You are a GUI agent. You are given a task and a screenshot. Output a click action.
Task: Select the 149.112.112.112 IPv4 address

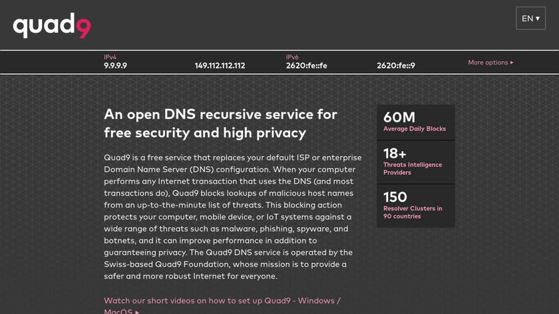220,66
